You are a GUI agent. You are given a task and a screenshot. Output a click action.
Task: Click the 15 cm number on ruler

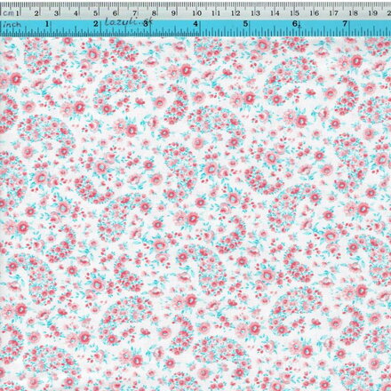tap(294, 12)
